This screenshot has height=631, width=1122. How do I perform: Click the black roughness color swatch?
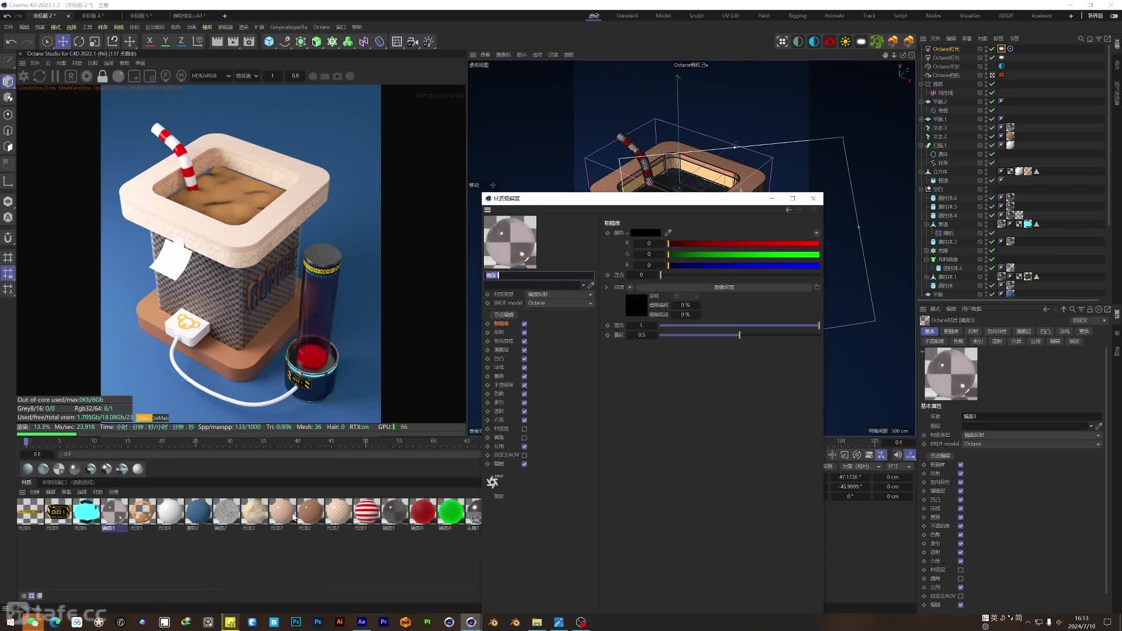pyautogui.click(x=645, y=233)
